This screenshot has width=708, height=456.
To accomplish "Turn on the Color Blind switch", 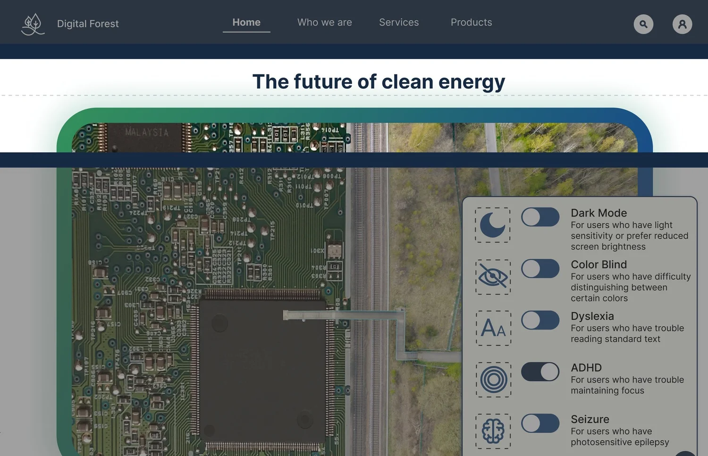I will (540, 269).
